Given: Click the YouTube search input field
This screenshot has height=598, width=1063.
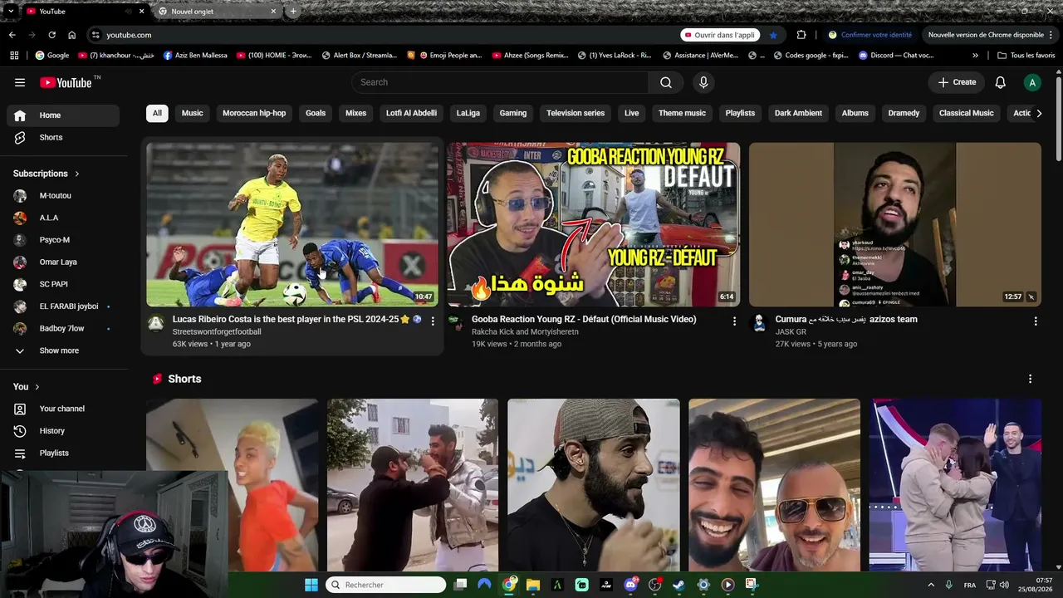Looking at the screenshot, I should click(500, 82).
